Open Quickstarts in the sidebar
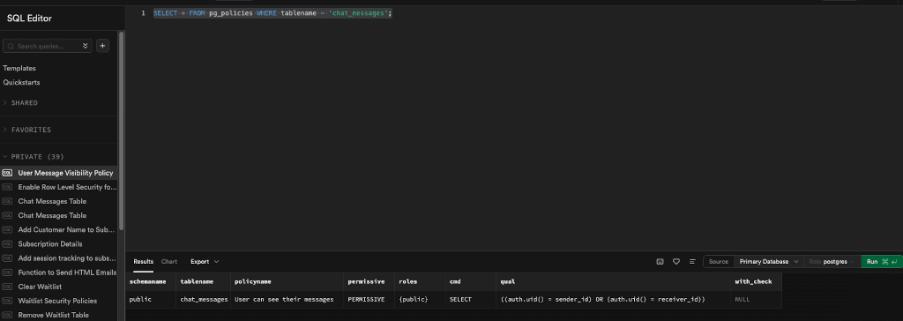Image resolution: width=903 pixels, height=321 pixels. tap(21, 82)
